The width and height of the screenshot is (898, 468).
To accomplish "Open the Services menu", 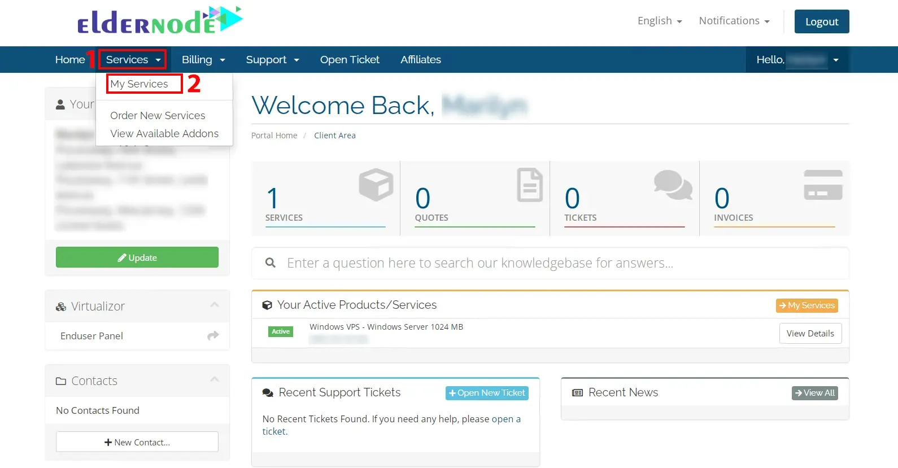I will 133,59.
